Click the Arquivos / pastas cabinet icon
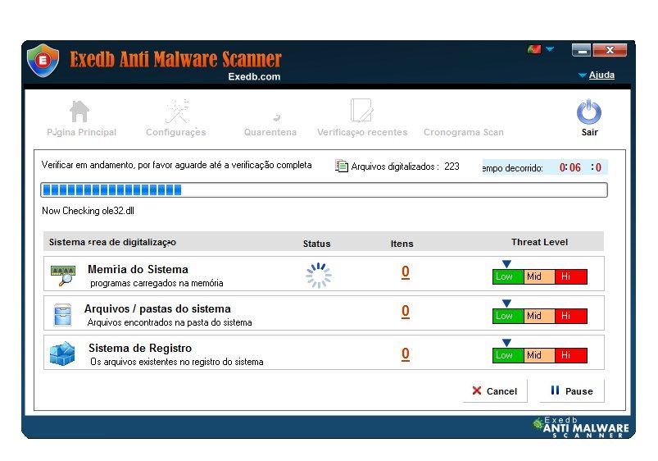 62,315
